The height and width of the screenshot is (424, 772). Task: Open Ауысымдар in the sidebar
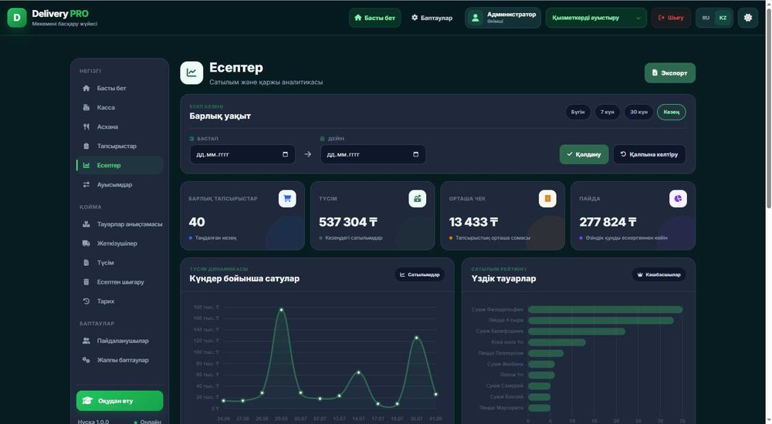coord(120,184)
